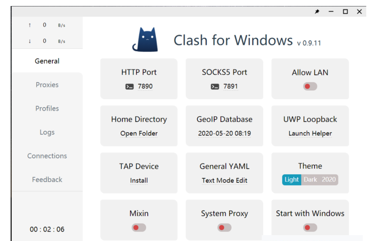Toggle Start with Windows on
Image resolution: width=370 pixels, height=241 pixels.
310,228
